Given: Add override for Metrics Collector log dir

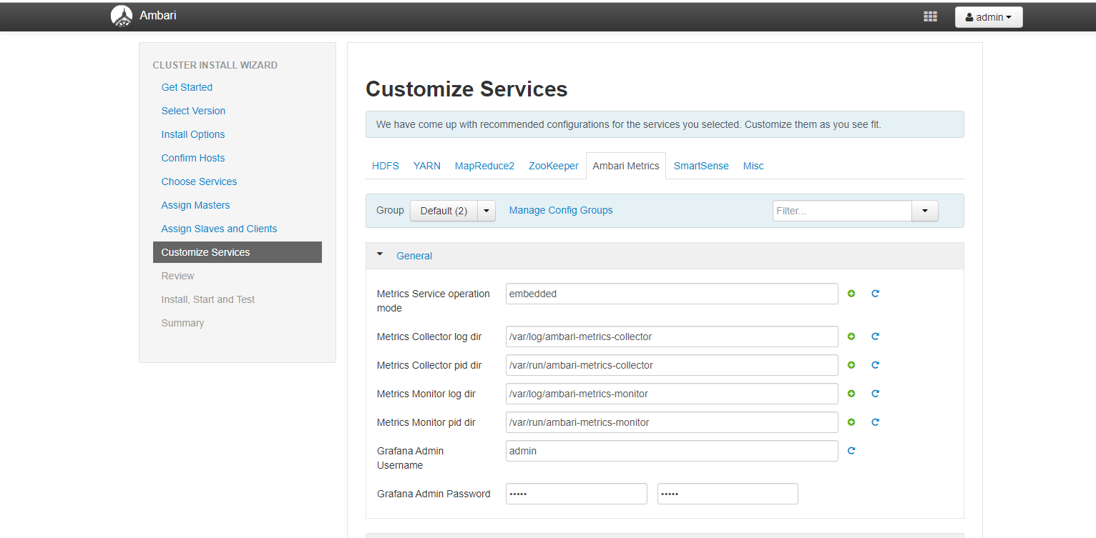Looking at the screenshot, I should [x=851, y=337].
